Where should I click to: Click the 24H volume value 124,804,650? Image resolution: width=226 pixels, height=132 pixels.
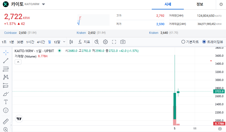206,16
